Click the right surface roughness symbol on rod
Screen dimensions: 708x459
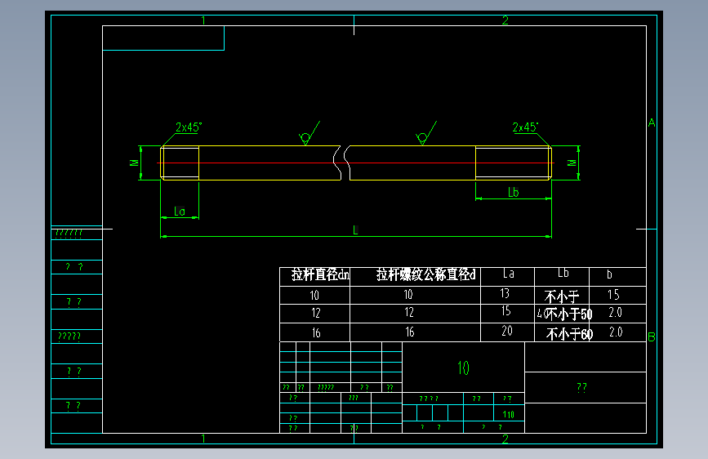tap(425, 133)
